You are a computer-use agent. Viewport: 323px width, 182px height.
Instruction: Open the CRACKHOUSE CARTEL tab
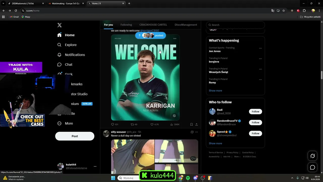(153, 25)
